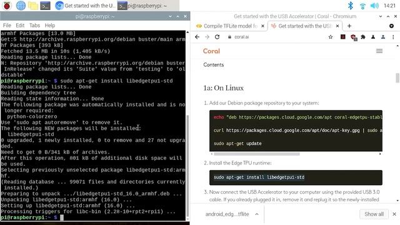Bookmark this page with star icon

coord(331,37)
